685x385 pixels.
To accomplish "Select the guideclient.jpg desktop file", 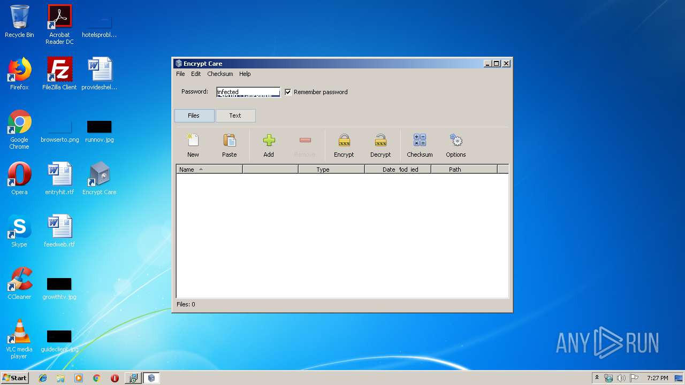I will 59,341.
